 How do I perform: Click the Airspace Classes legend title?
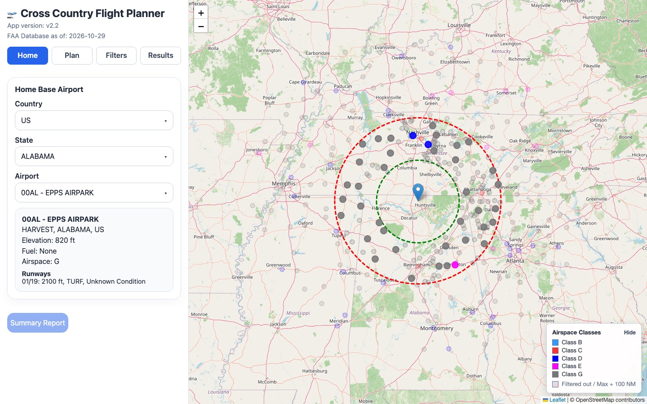[x=576, y=333]
